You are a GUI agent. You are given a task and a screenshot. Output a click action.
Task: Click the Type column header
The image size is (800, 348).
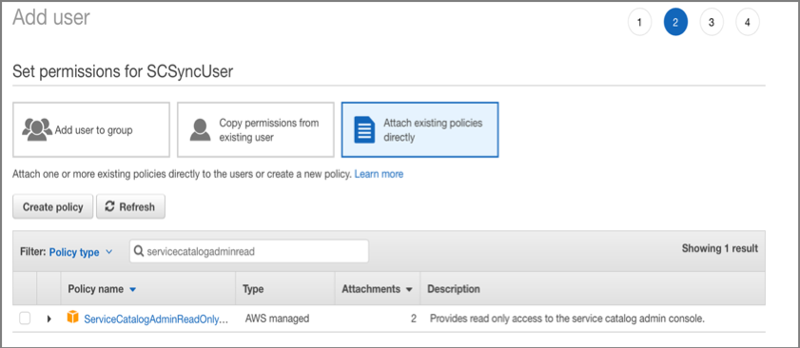pyautogui.click(x=253, y=289)
